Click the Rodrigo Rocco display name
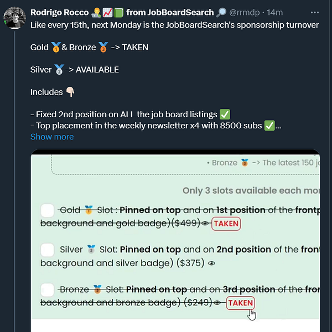Screen dimensions: 332x332 60,13
